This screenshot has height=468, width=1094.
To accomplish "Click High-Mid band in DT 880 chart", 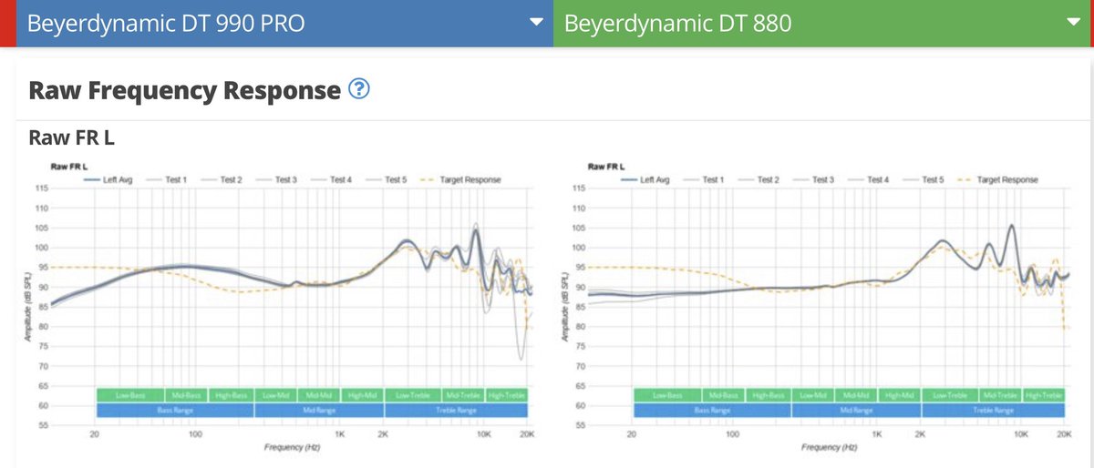I will pos(900,395).
